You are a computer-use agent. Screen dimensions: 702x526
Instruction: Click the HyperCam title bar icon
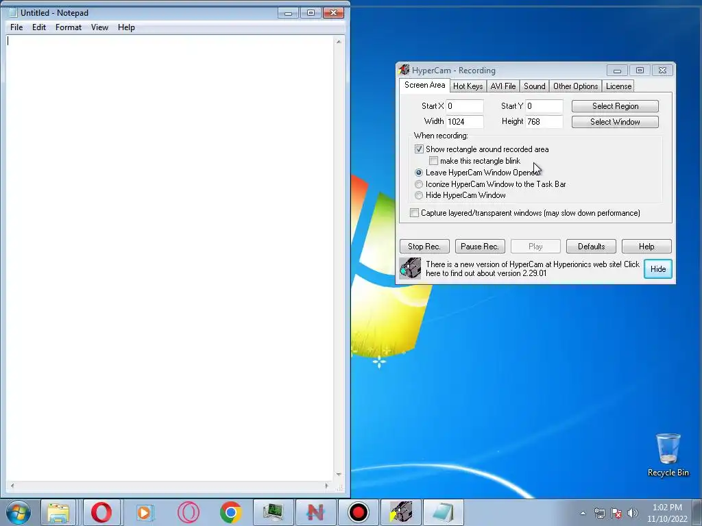pos(404,70)
